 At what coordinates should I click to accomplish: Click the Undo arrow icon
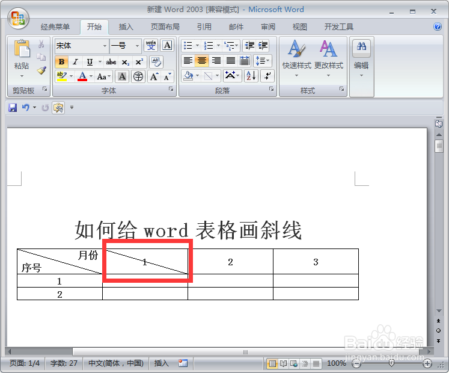26,108
